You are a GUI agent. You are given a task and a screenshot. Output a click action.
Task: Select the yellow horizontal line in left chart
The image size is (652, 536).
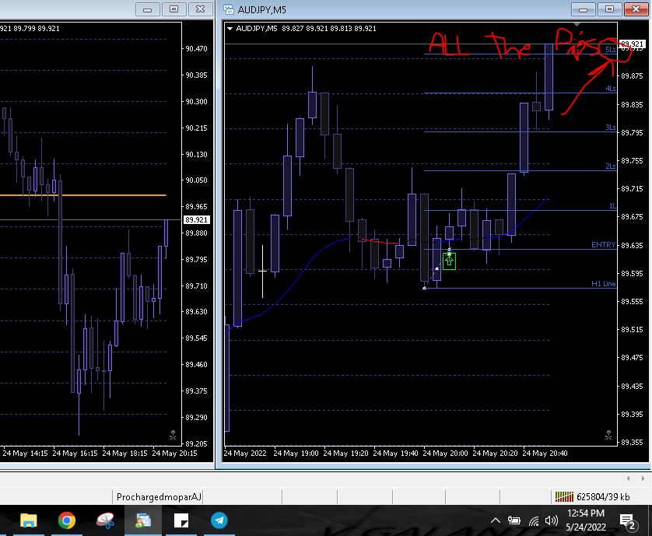tap(83, 195)
